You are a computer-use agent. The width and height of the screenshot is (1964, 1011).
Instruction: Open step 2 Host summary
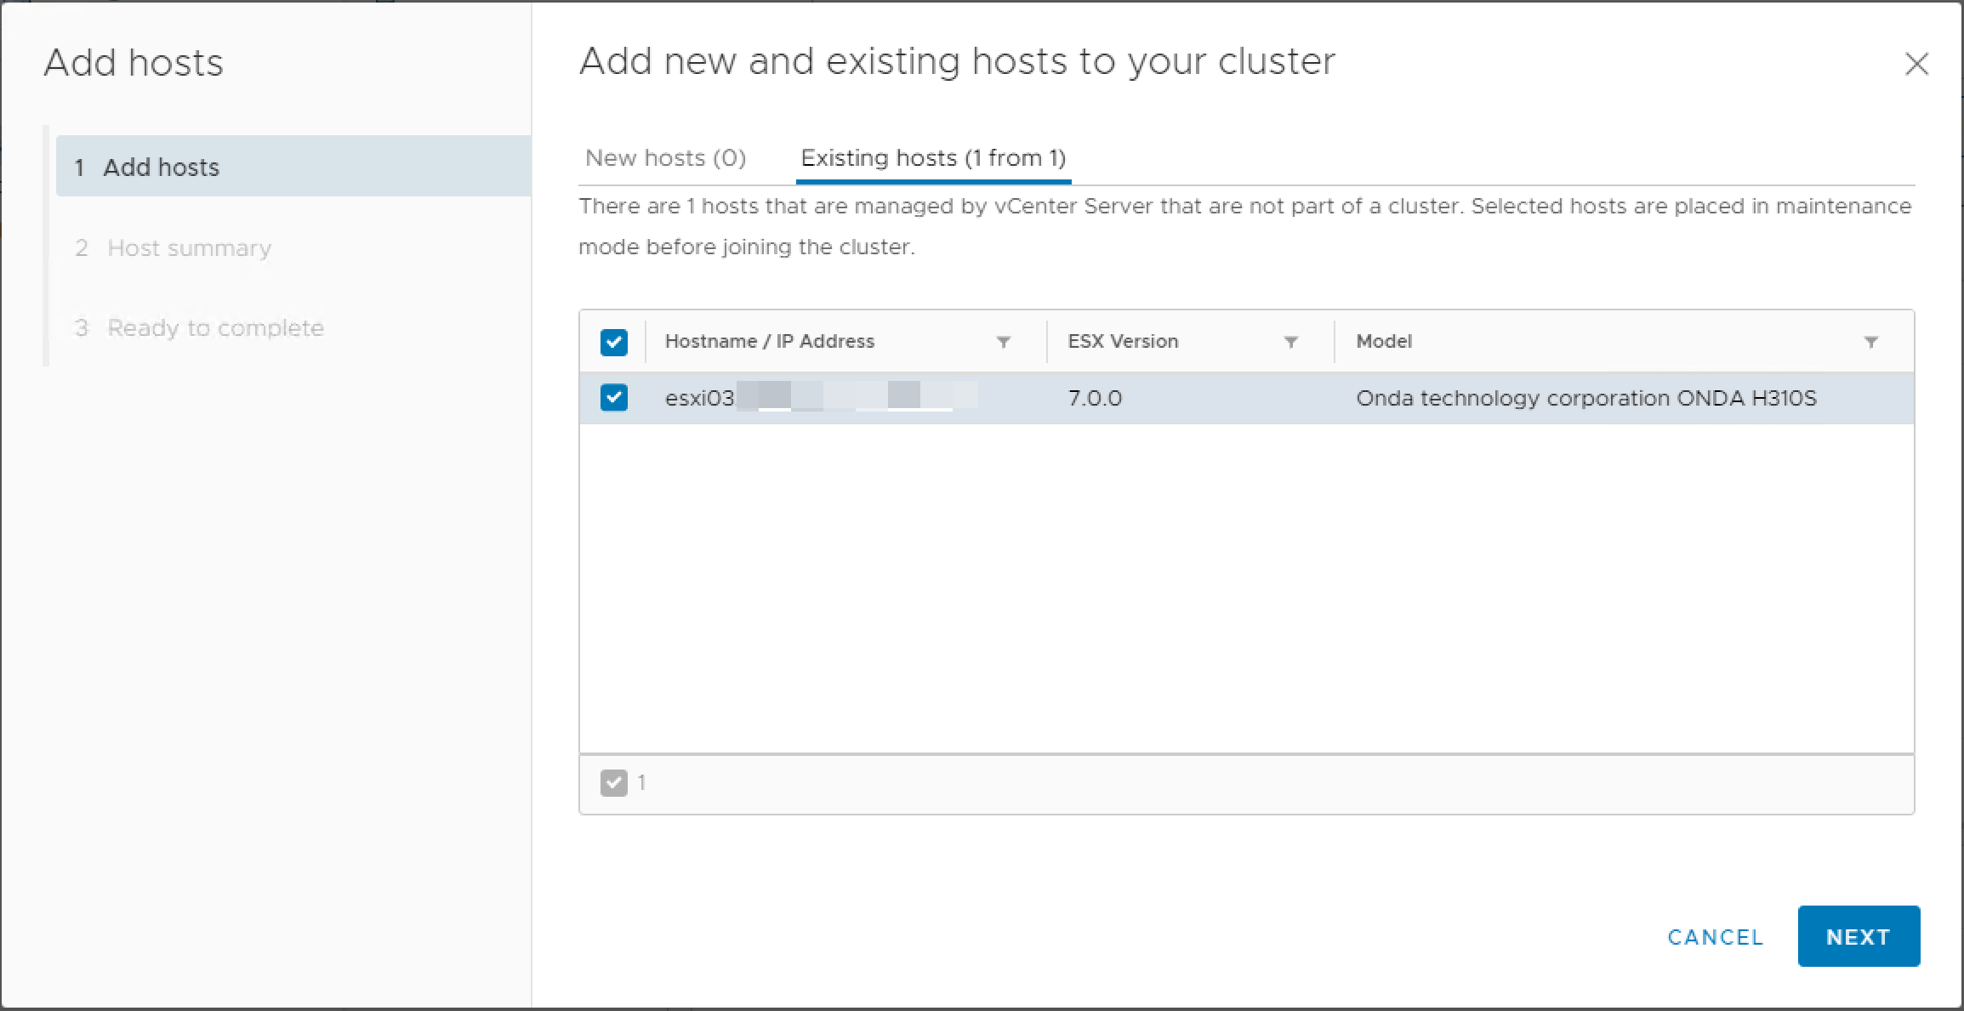(189, 248)
